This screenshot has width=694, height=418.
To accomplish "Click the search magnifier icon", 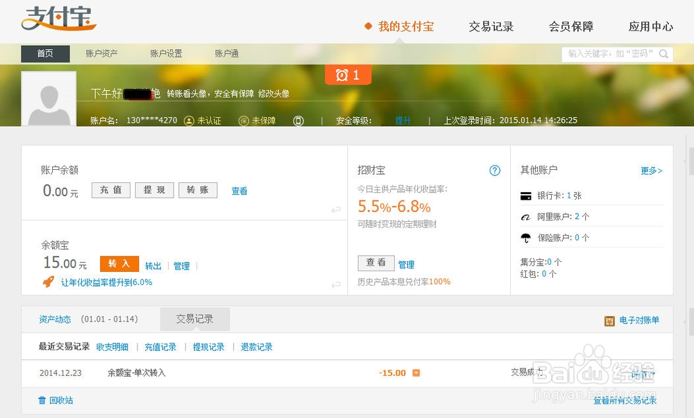I will coord(662,53).
